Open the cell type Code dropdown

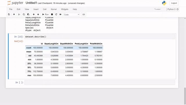coord(72,15)
